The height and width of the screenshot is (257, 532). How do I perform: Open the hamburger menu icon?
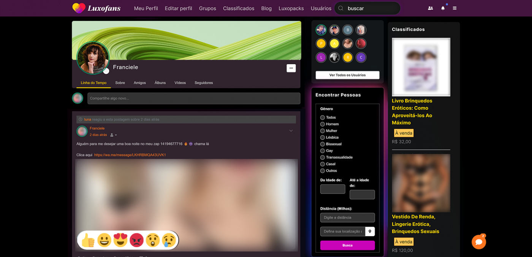point(454,8)
